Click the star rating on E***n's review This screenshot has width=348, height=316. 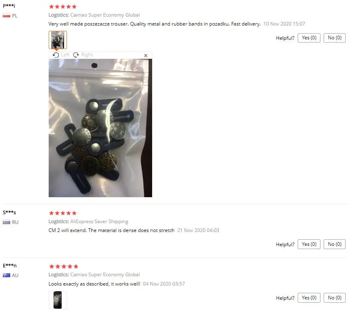click(63, 266)
